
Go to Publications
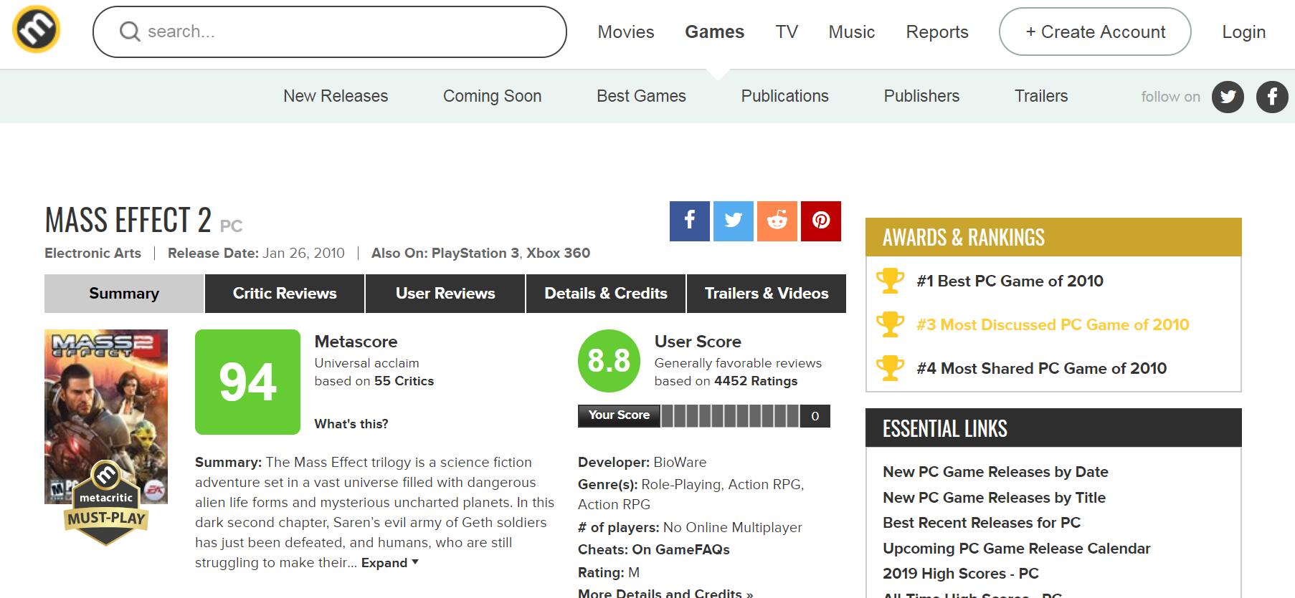784,96
